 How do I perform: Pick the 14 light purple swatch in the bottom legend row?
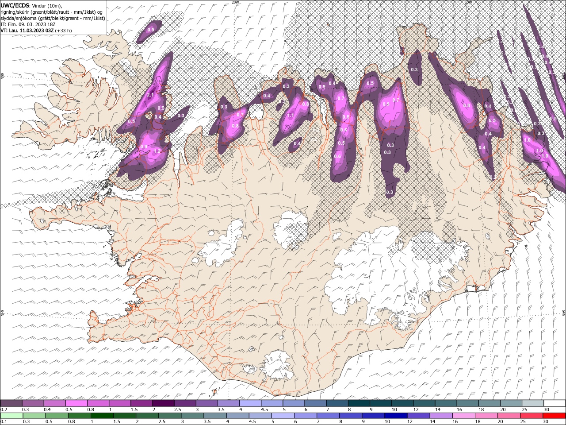click(441, 416)
